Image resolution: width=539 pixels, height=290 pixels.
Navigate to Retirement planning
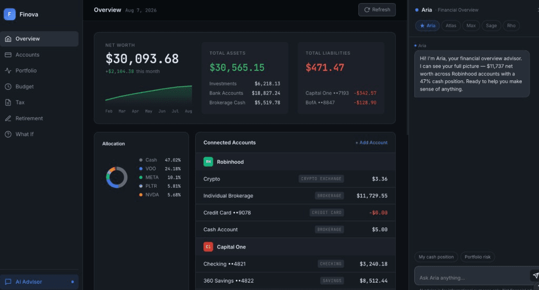coord(39,118)
